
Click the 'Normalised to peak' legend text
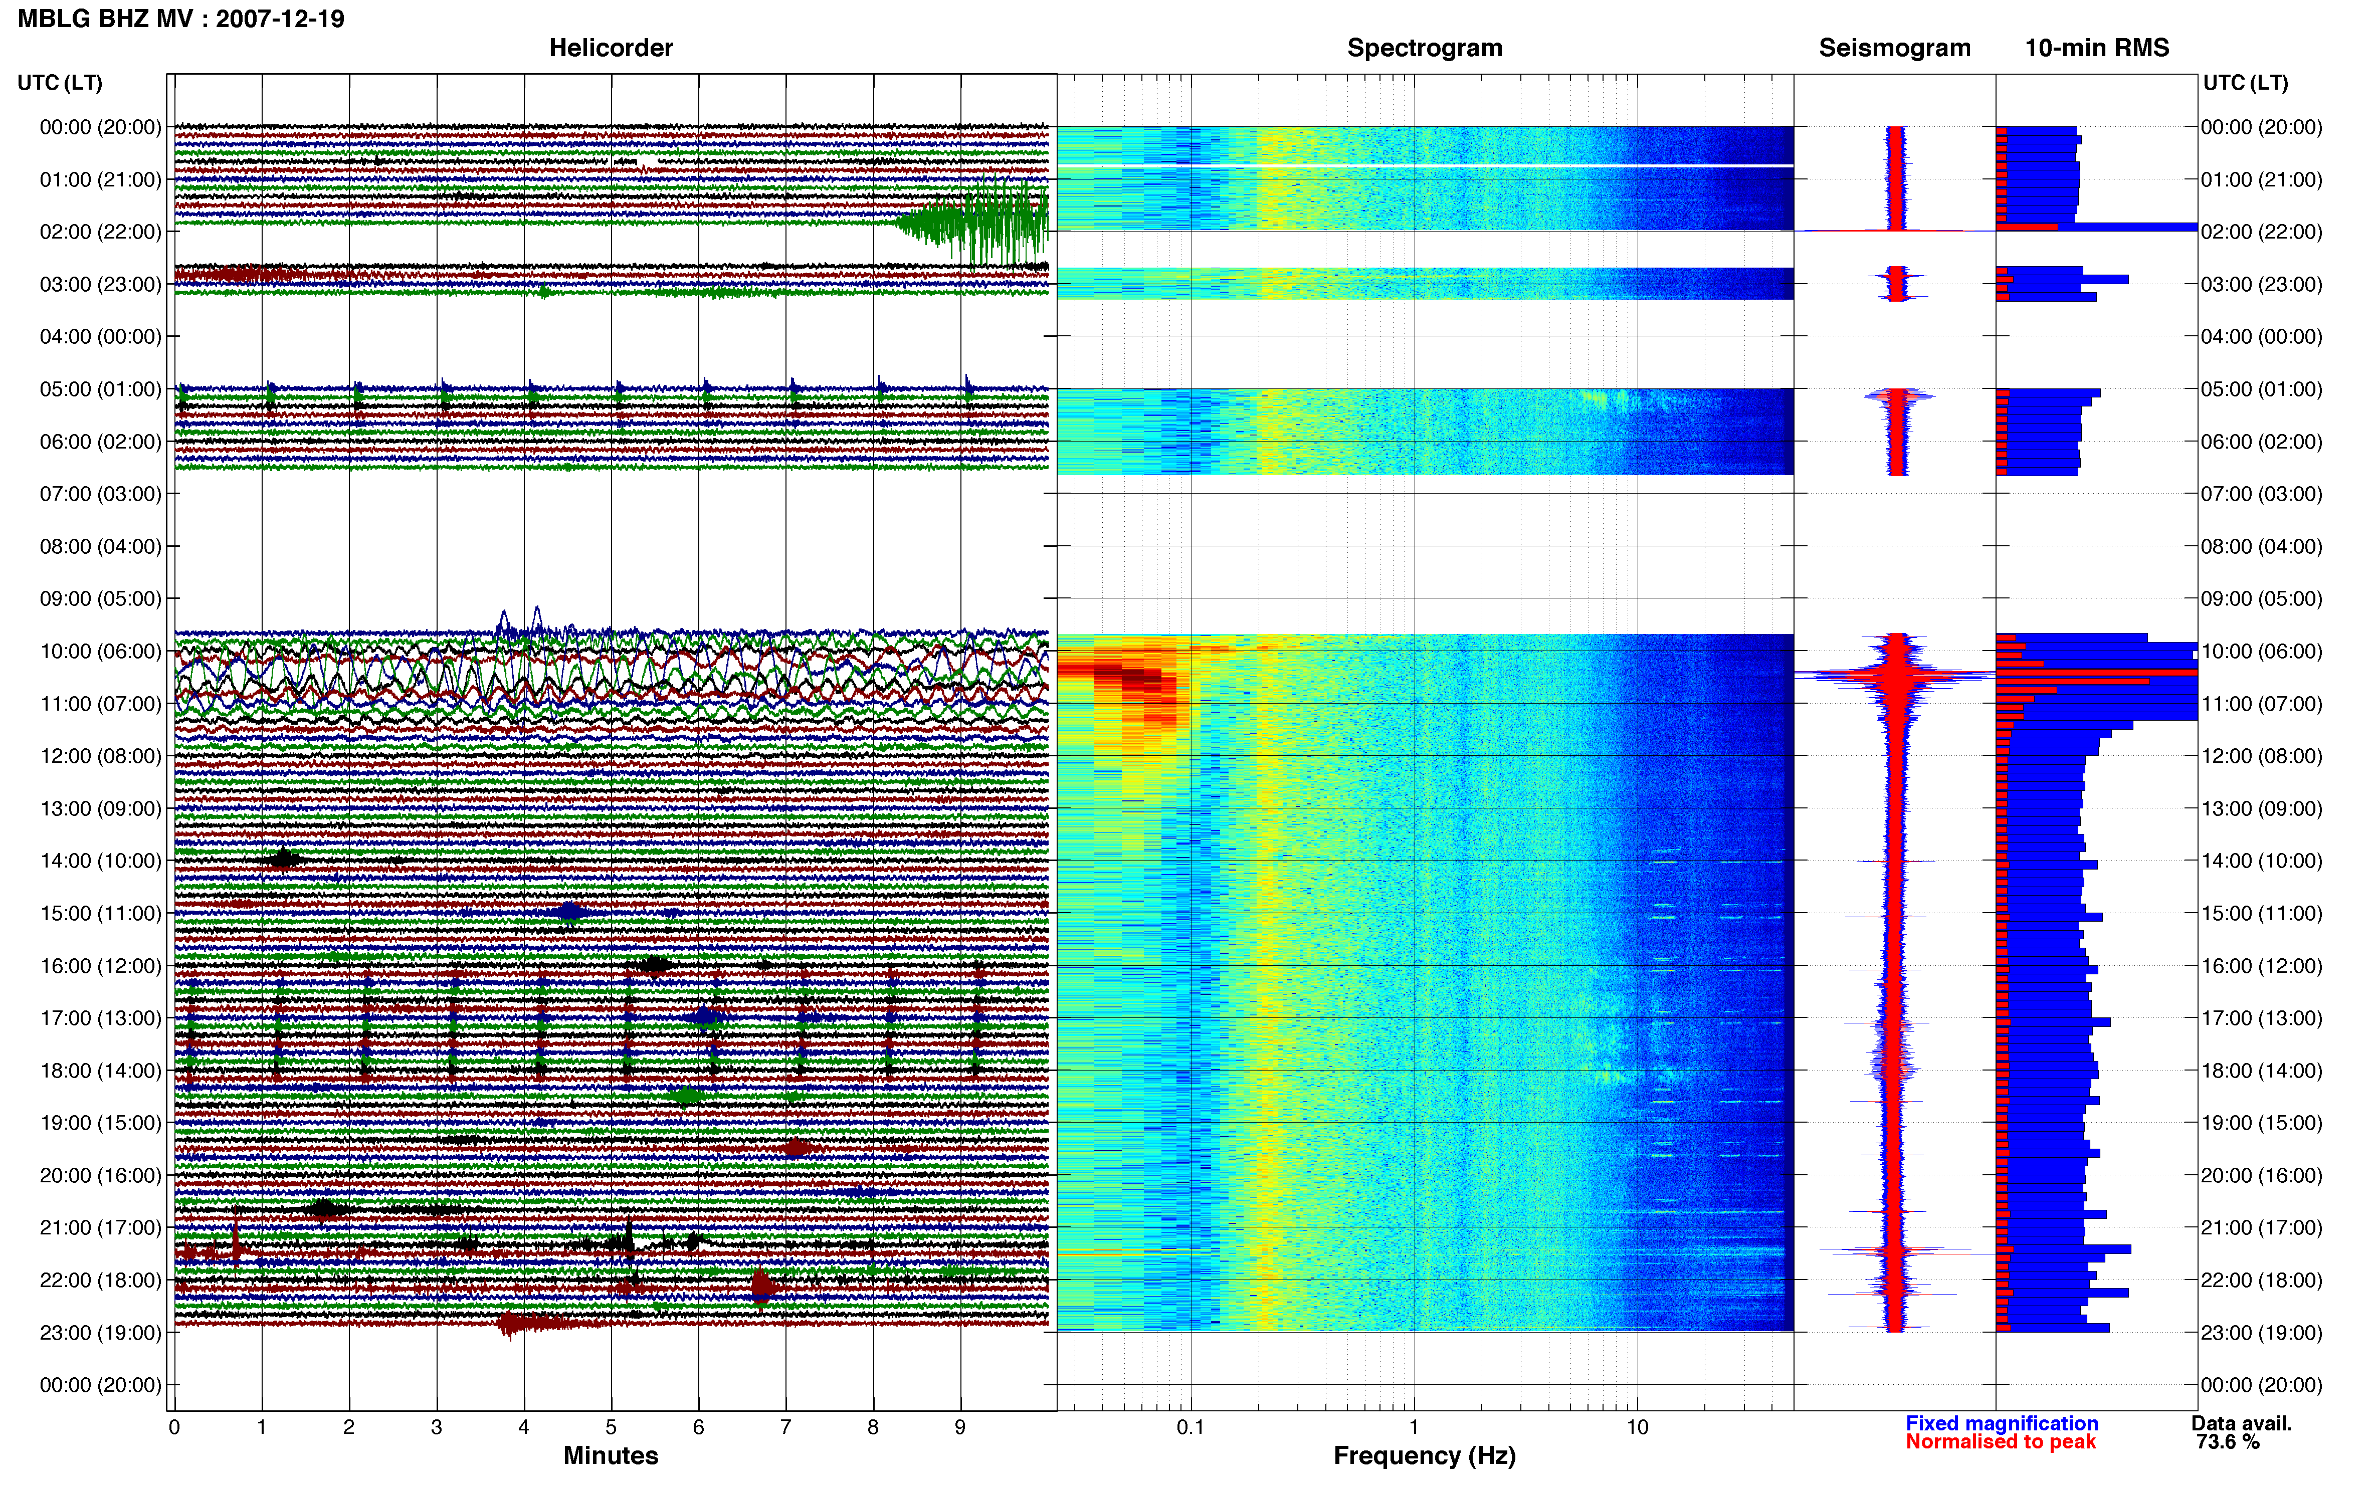click(x=2001, y=1442)
